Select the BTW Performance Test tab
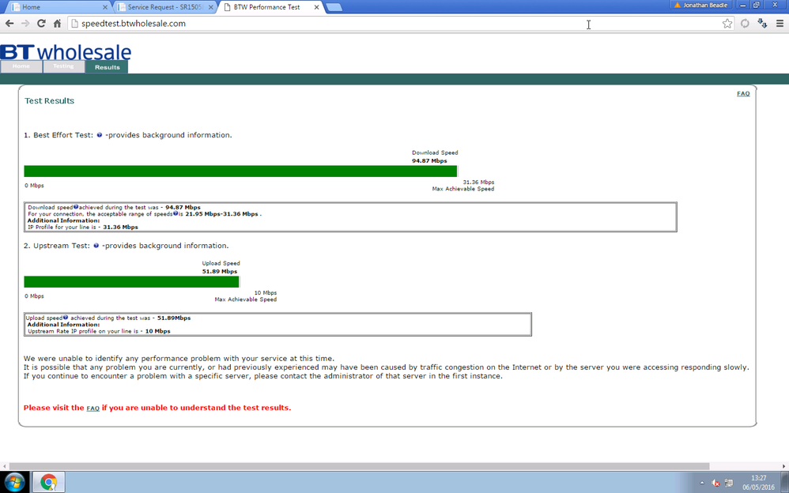 click(x=270, y=7)
